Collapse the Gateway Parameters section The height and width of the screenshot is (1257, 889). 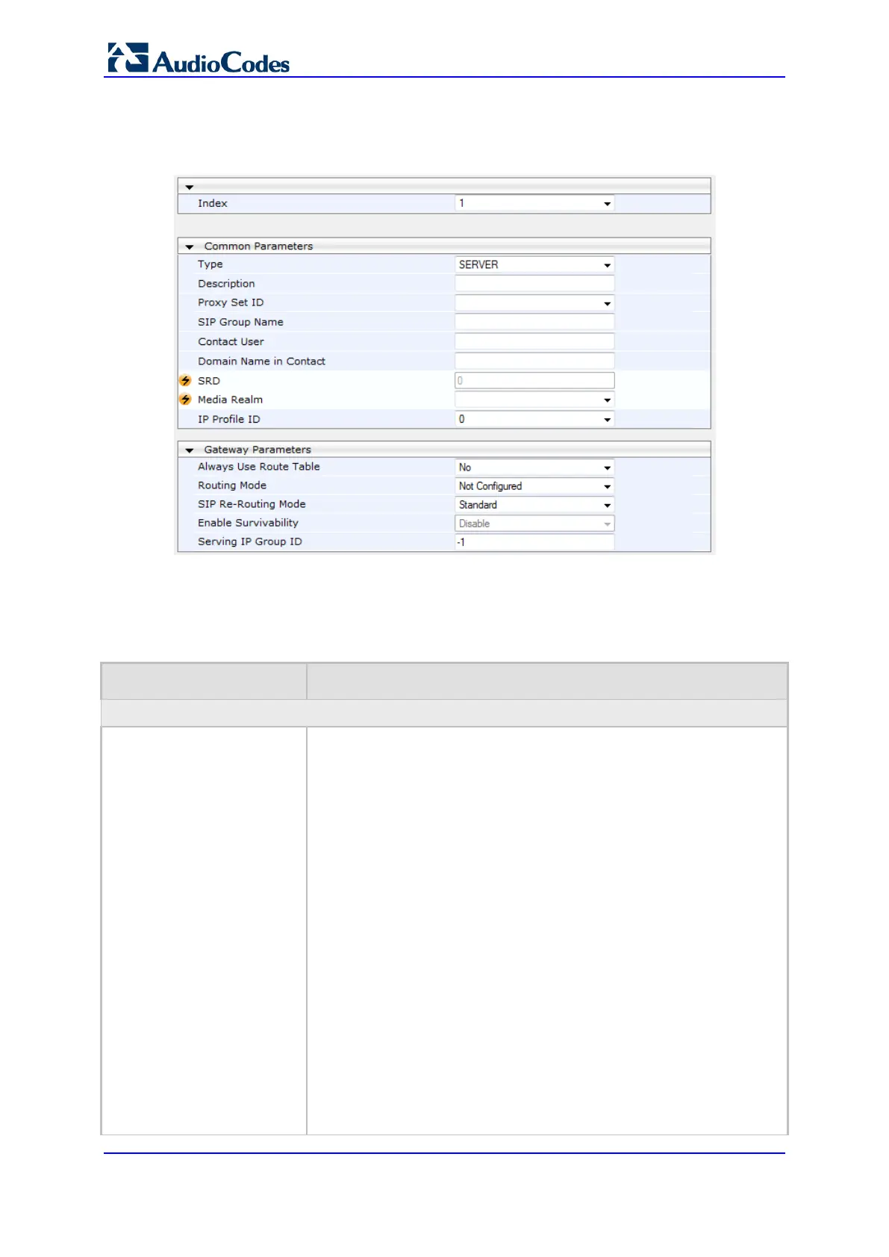[190, 450]
